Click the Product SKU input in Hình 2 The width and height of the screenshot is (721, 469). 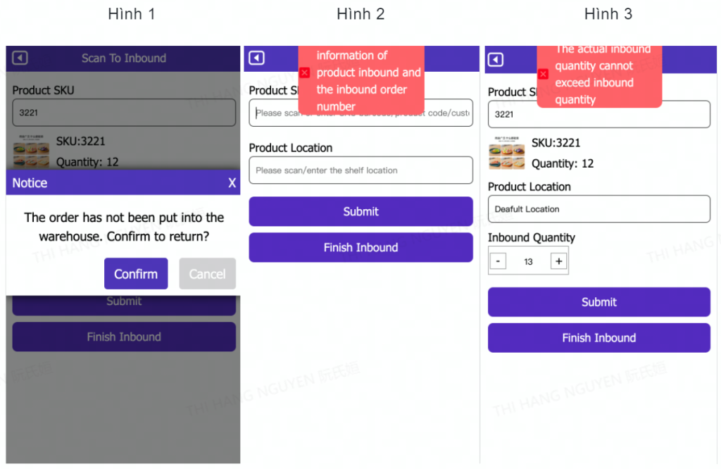click(x=361, y=113)
